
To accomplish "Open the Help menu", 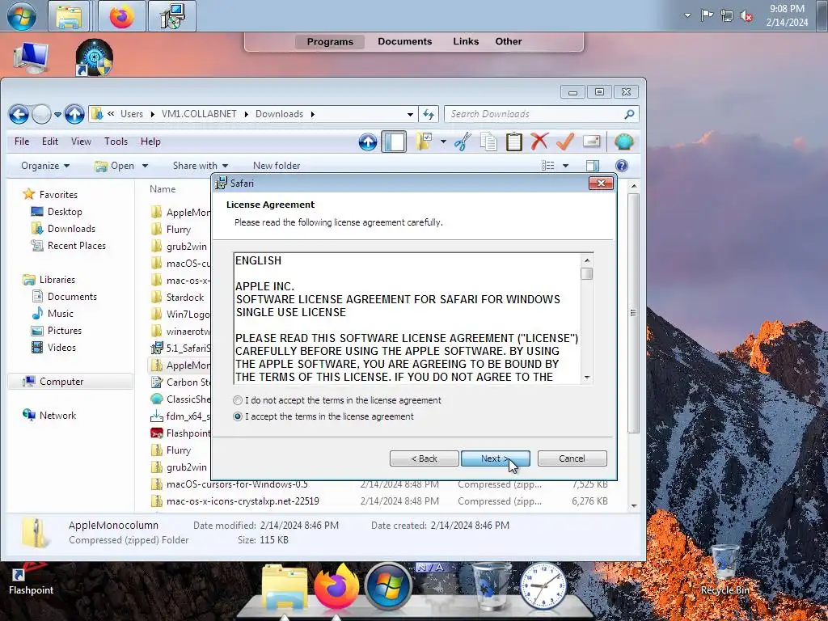I will 150,142.
